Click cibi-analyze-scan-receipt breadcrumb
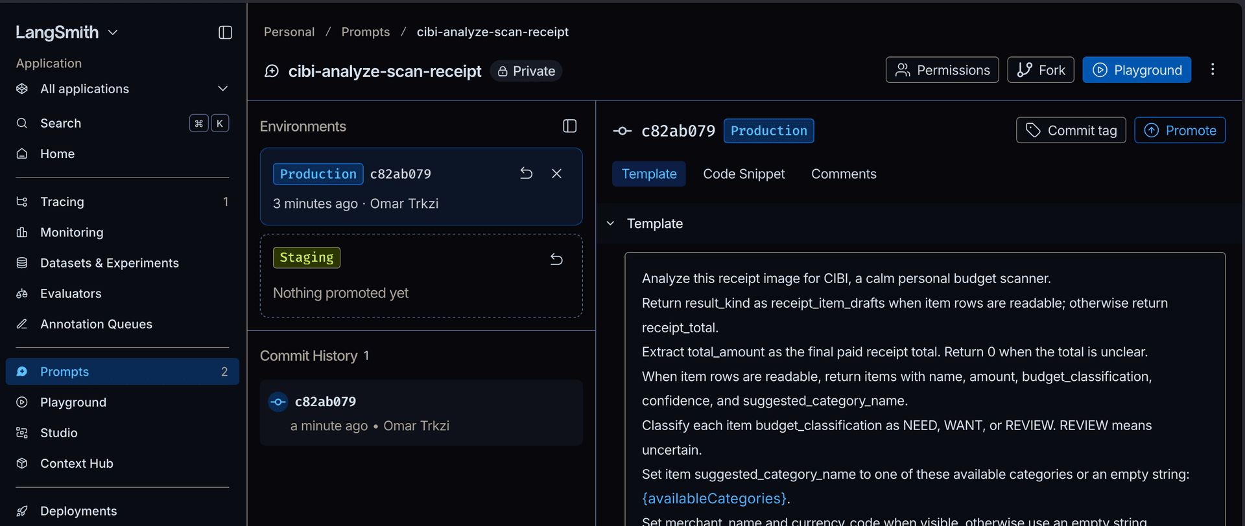 (493, 32)
